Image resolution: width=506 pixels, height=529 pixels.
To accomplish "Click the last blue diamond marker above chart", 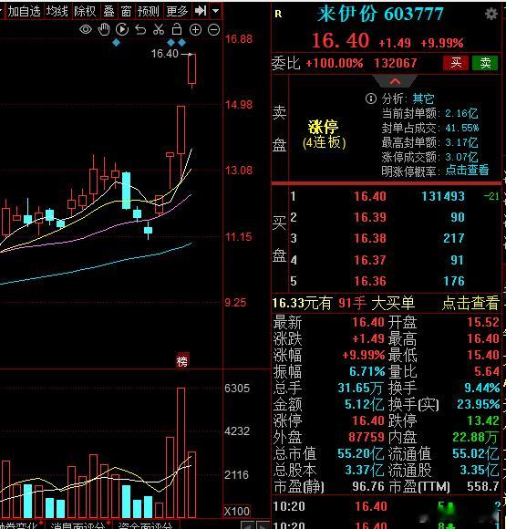I will tap(181, 43).
